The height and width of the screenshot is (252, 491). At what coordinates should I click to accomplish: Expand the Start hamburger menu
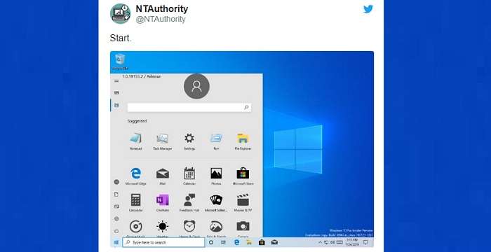tap(116, 81)
